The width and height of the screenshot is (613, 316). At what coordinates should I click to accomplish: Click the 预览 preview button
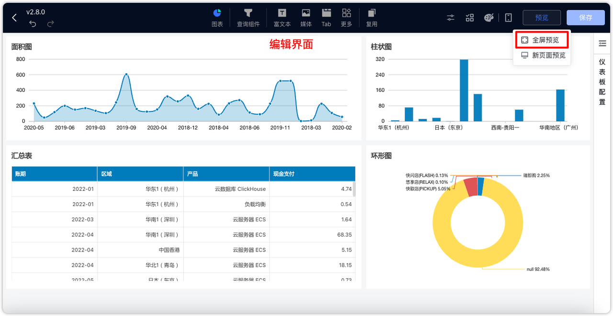coord(542,17)
